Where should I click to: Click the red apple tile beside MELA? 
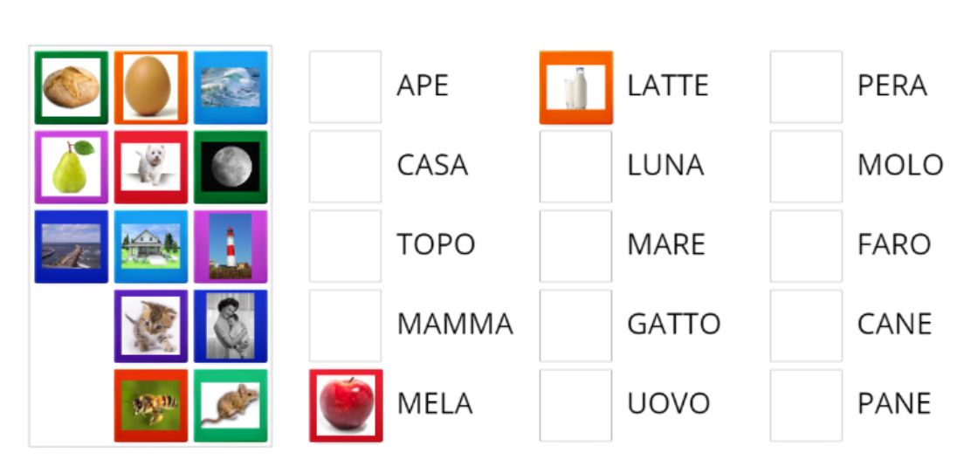[x=346, y=406]
